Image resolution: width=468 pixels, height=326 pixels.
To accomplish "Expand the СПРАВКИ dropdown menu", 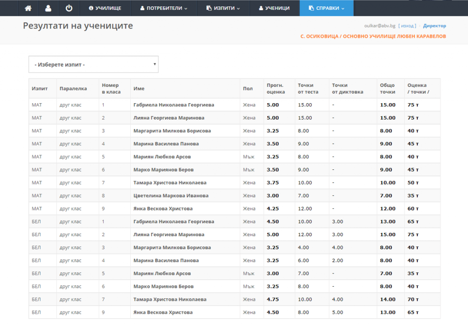I will [326, 8].
